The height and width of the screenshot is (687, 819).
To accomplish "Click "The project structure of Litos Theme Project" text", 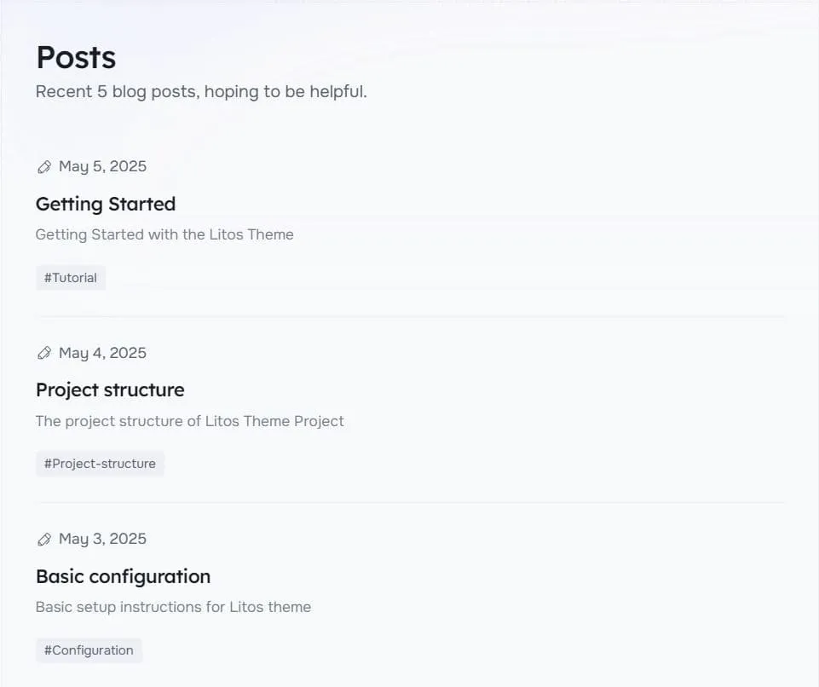I will pos(189,421).
